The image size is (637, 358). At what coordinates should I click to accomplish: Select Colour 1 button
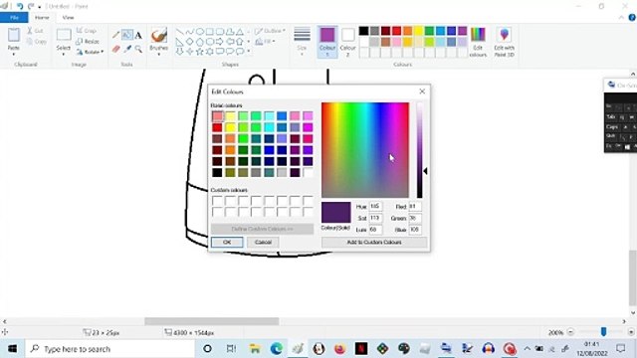pyautogui.click(x=327, y=42)
